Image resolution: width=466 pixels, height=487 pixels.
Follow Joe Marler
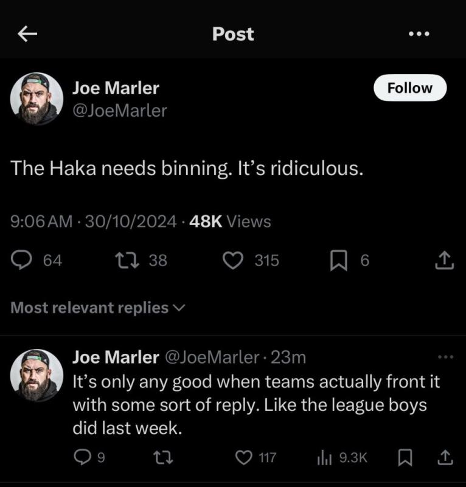tap(409, 88)
